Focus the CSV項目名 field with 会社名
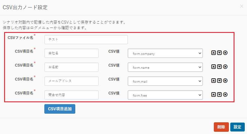 point(72,53)
